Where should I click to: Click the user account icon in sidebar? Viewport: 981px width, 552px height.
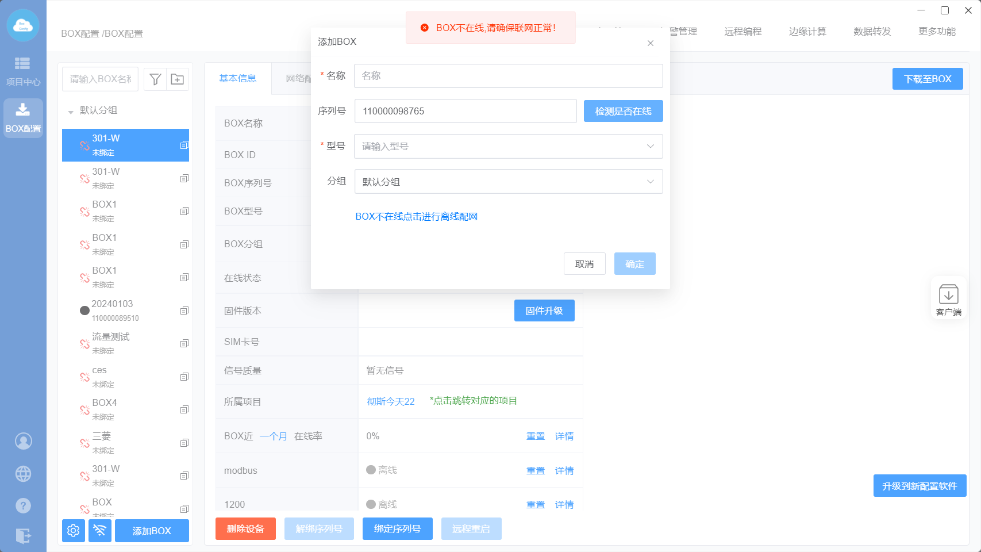point(23,441)
